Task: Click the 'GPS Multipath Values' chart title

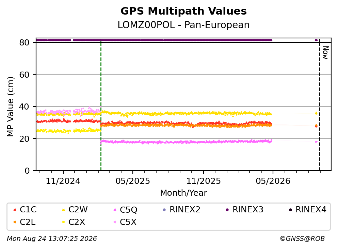Action: point(183,11)
